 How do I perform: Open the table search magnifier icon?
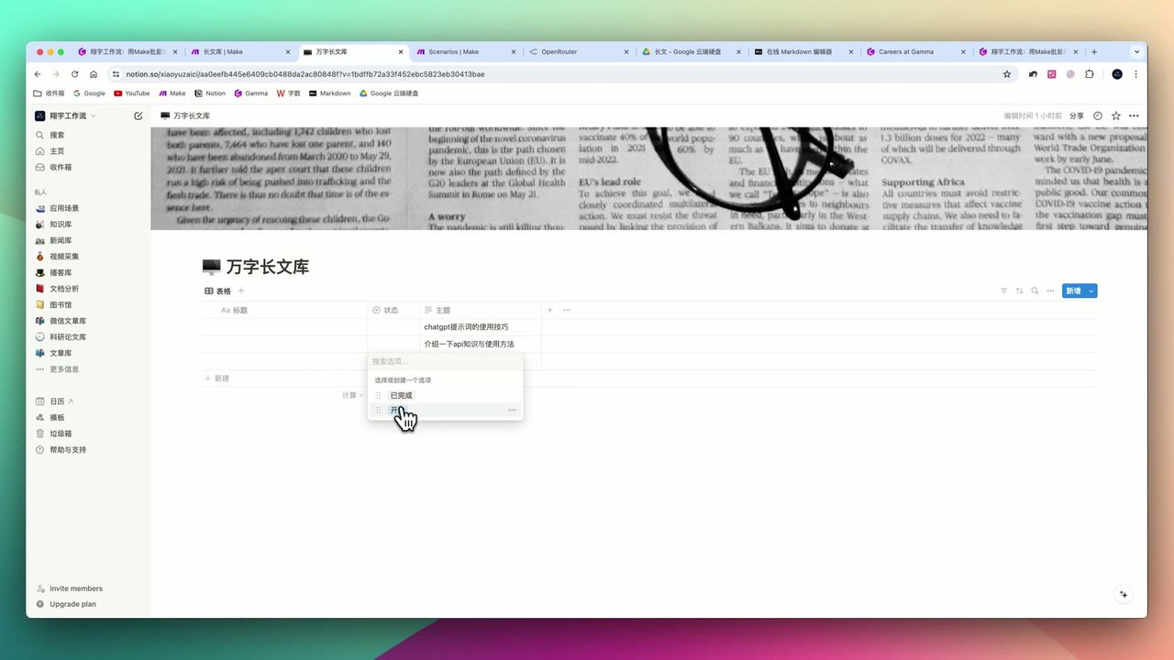(1035, 291)
